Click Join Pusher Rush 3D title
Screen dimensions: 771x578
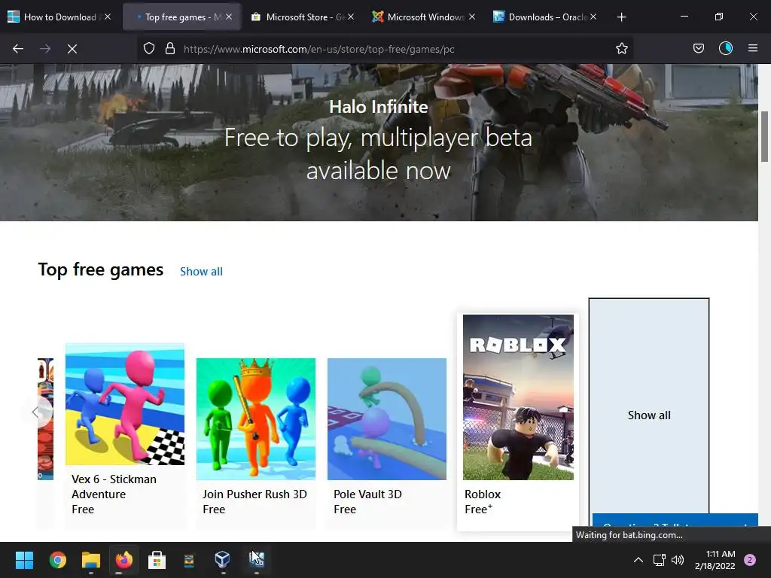pos(254,494)
